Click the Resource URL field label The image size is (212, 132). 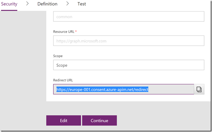(64, 32)
